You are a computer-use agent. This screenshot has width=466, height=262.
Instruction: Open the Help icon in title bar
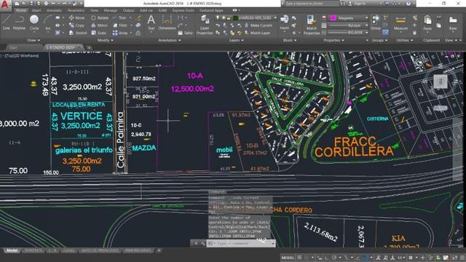408,4
